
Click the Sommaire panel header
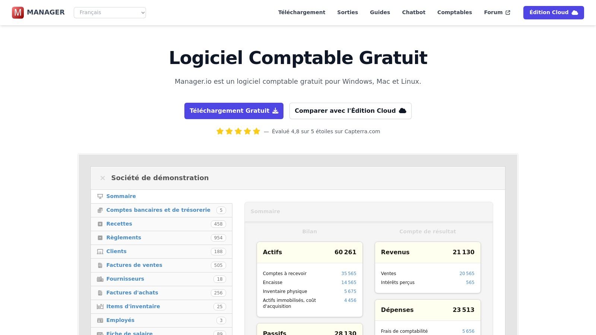(x=369, y=212)
